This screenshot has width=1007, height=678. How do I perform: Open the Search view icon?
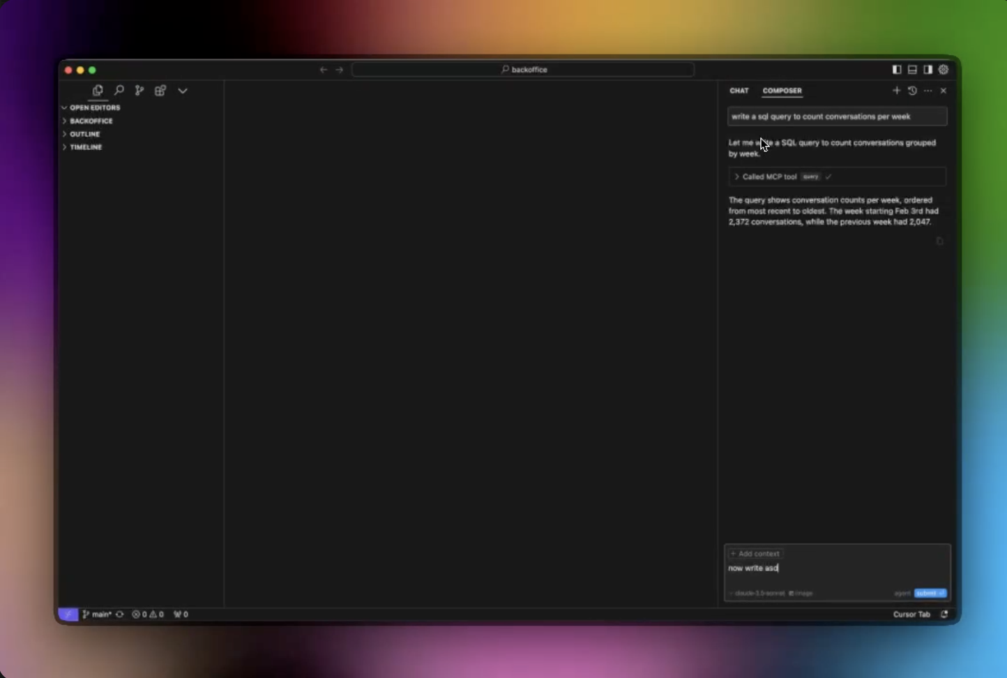[x=119, y=91]
